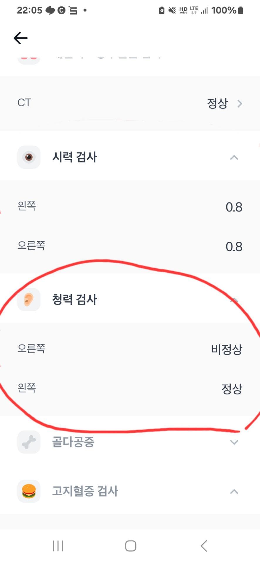
Task: Expand the 골다공증 section chevron
Action: click(x=234, y=442)
